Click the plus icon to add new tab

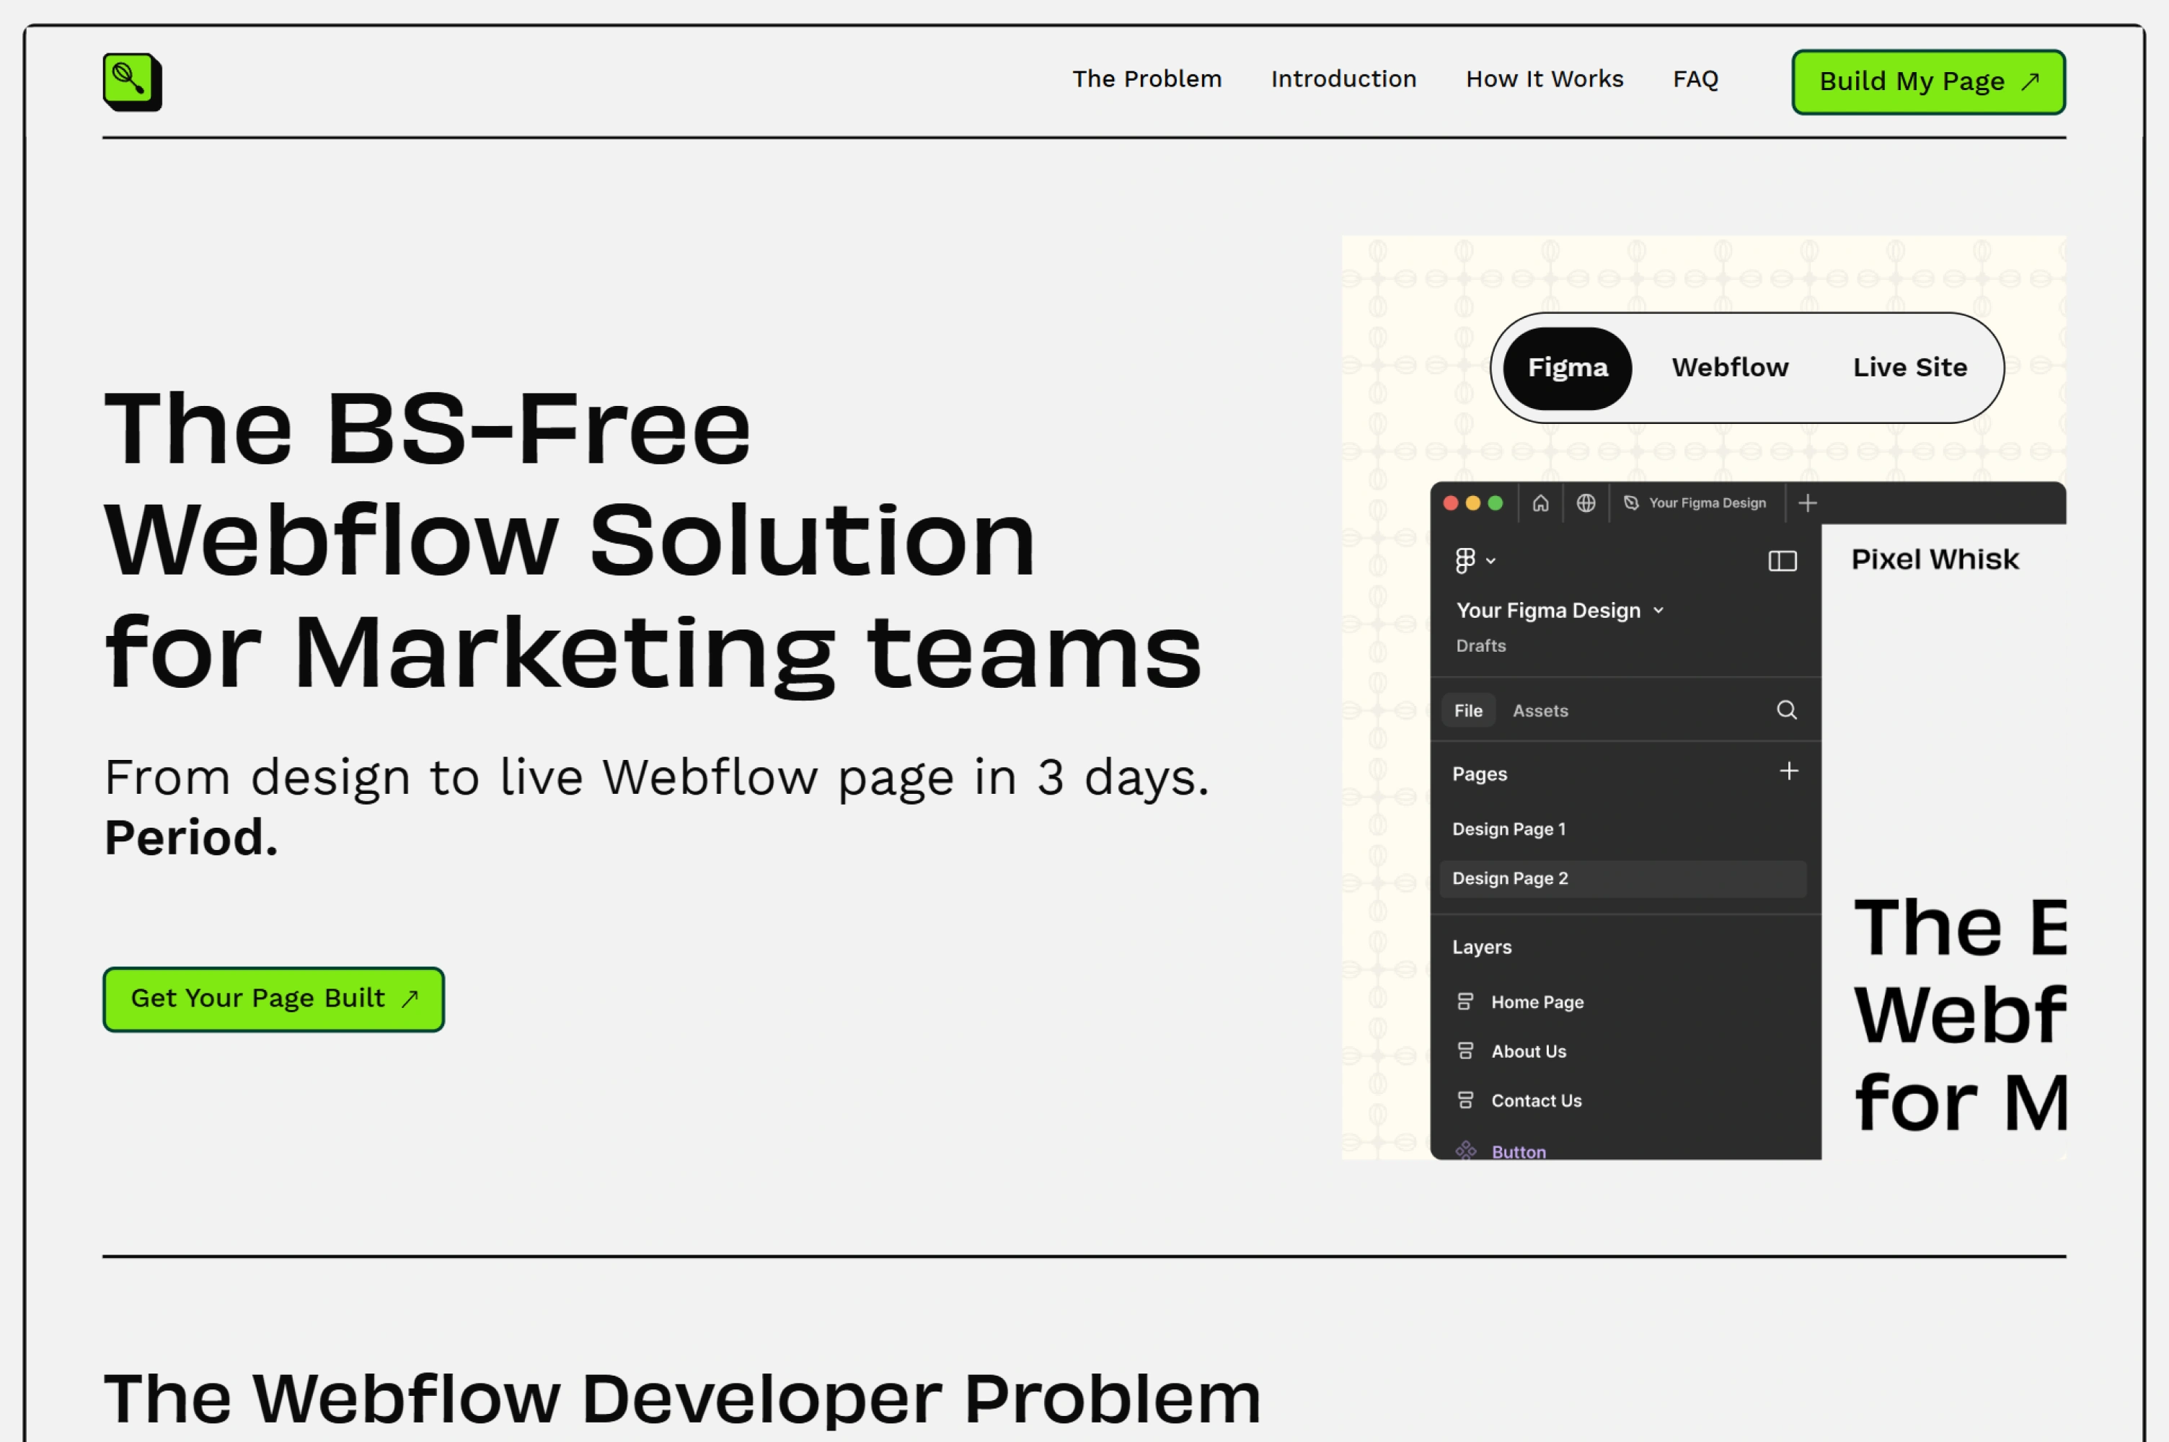click(1807, 503)
